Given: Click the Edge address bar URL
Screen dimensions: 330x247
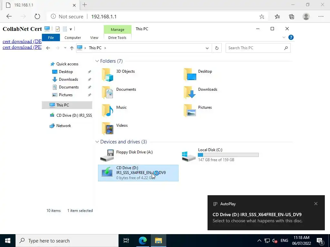Looking at the screenshot, I should coord(104,17).
